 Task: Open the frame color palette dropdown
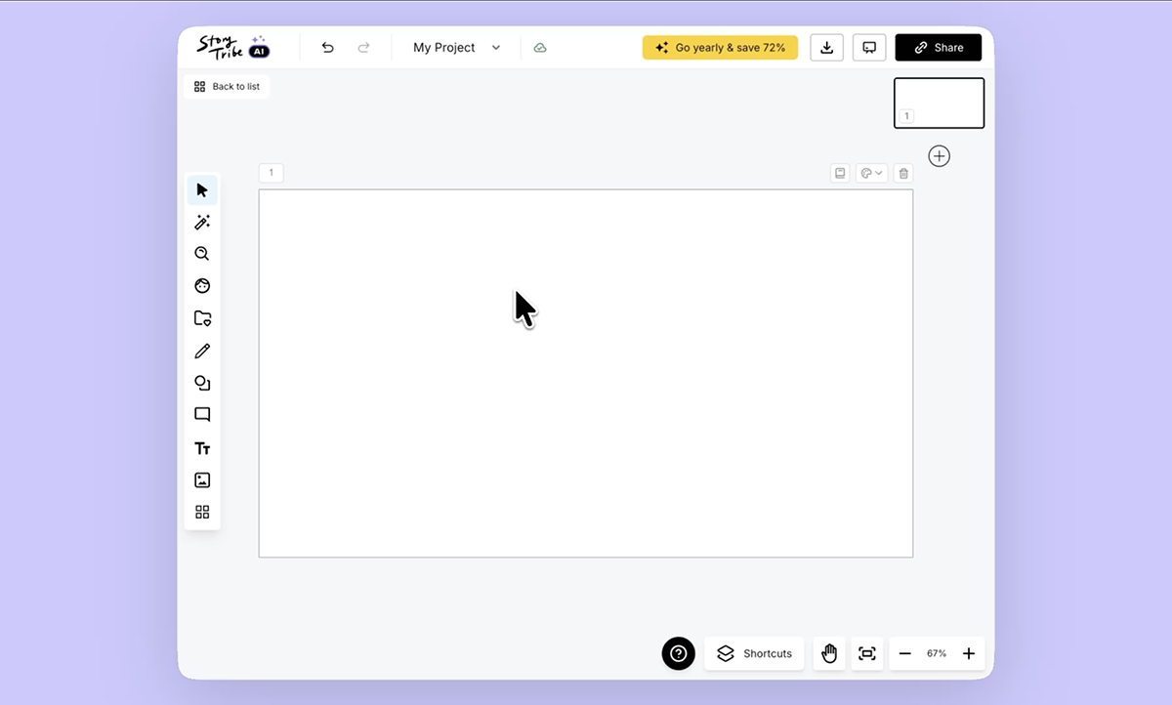click(x=871, y=173)
